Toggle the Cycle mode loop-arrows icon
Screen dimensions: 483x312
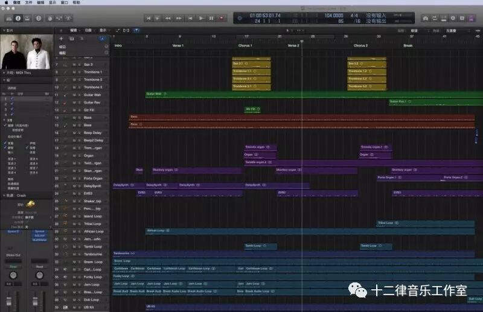[435, 19]
